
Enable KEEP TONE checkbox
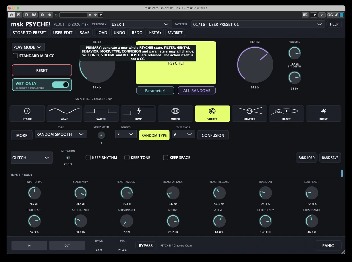click(127, 158)
